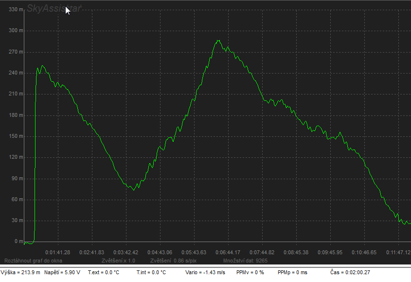Click the 'Napětí = 5.90 V' status field
The image size is (411, 282).
click(62, 272)
